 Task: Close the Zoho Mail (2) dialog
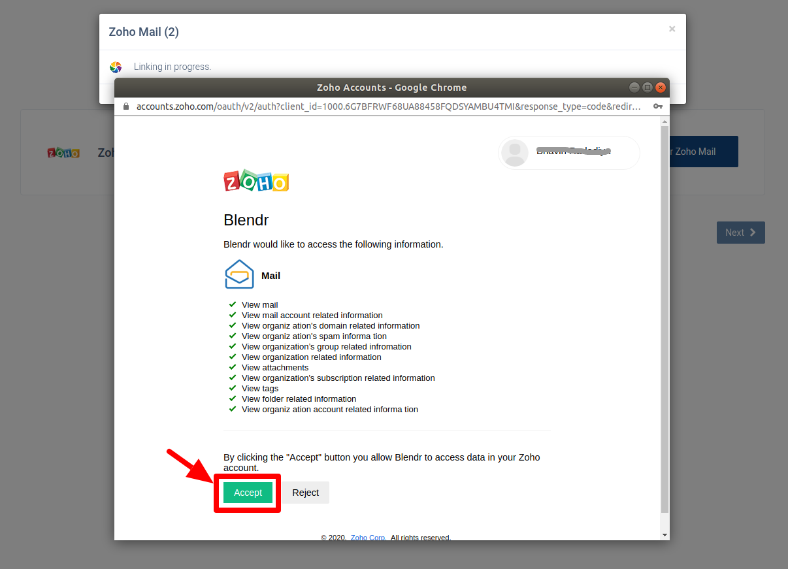(x=672, y=29)
